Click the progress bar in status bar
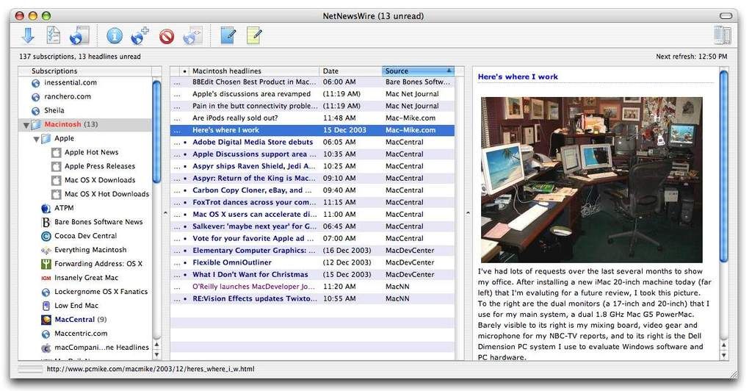 click(x=30, y=369)
